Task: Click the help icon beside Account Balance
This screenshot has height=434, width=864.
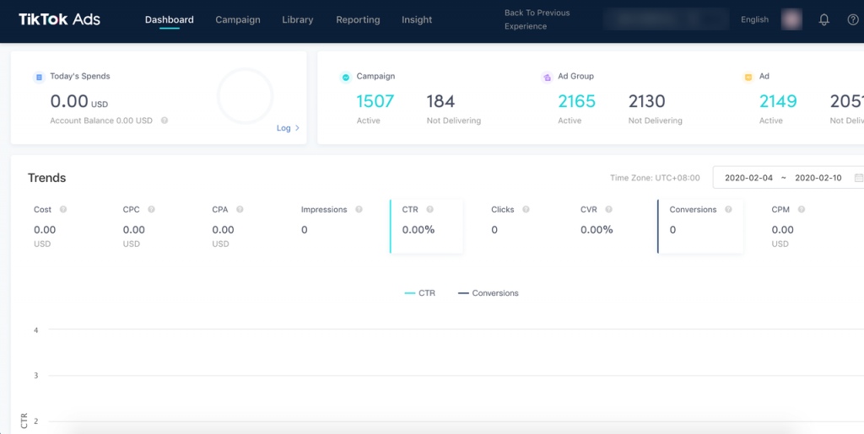Action: (165, 121)
